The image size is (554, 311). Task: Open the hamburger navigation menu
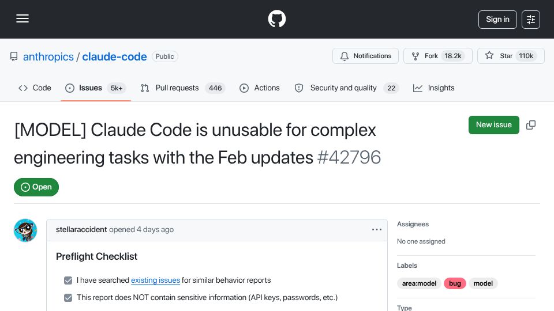pos(23,18)
